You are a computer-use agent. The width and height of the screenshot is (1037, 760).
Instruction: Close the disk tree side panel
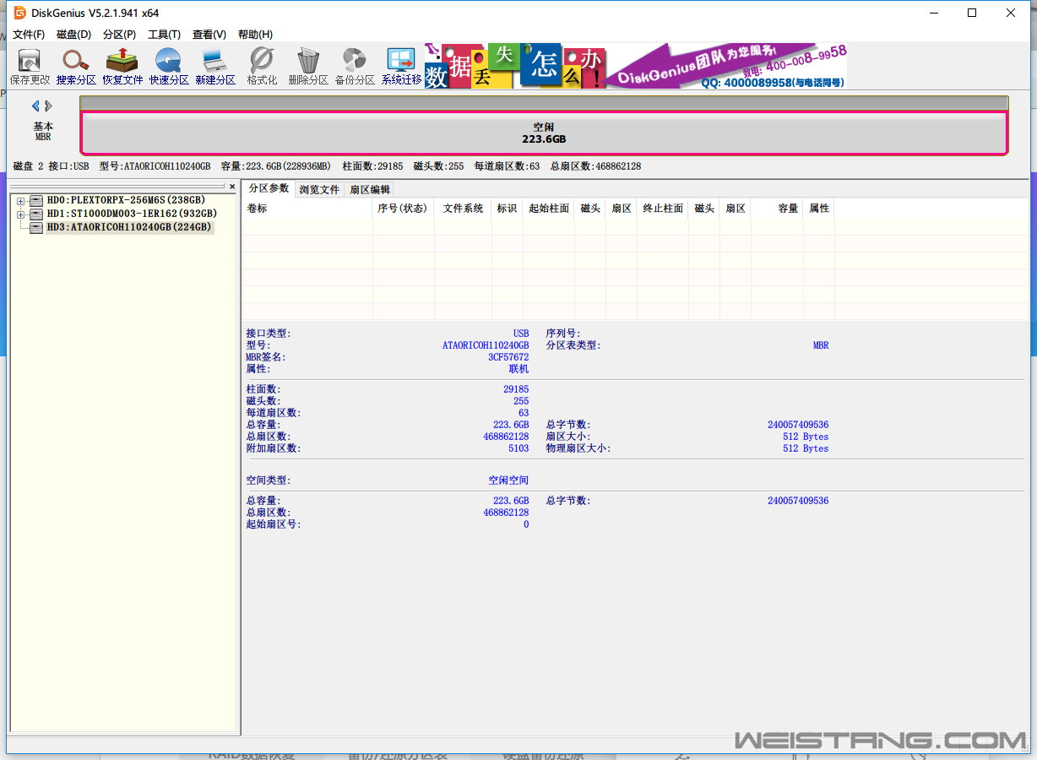point(232,187)
